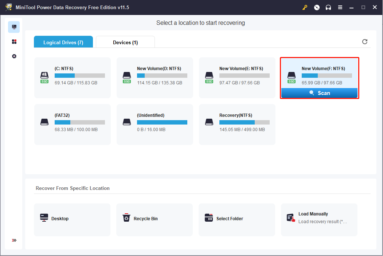383x256 pixels.
Task: Refresh the drive list
Action: 365,42
